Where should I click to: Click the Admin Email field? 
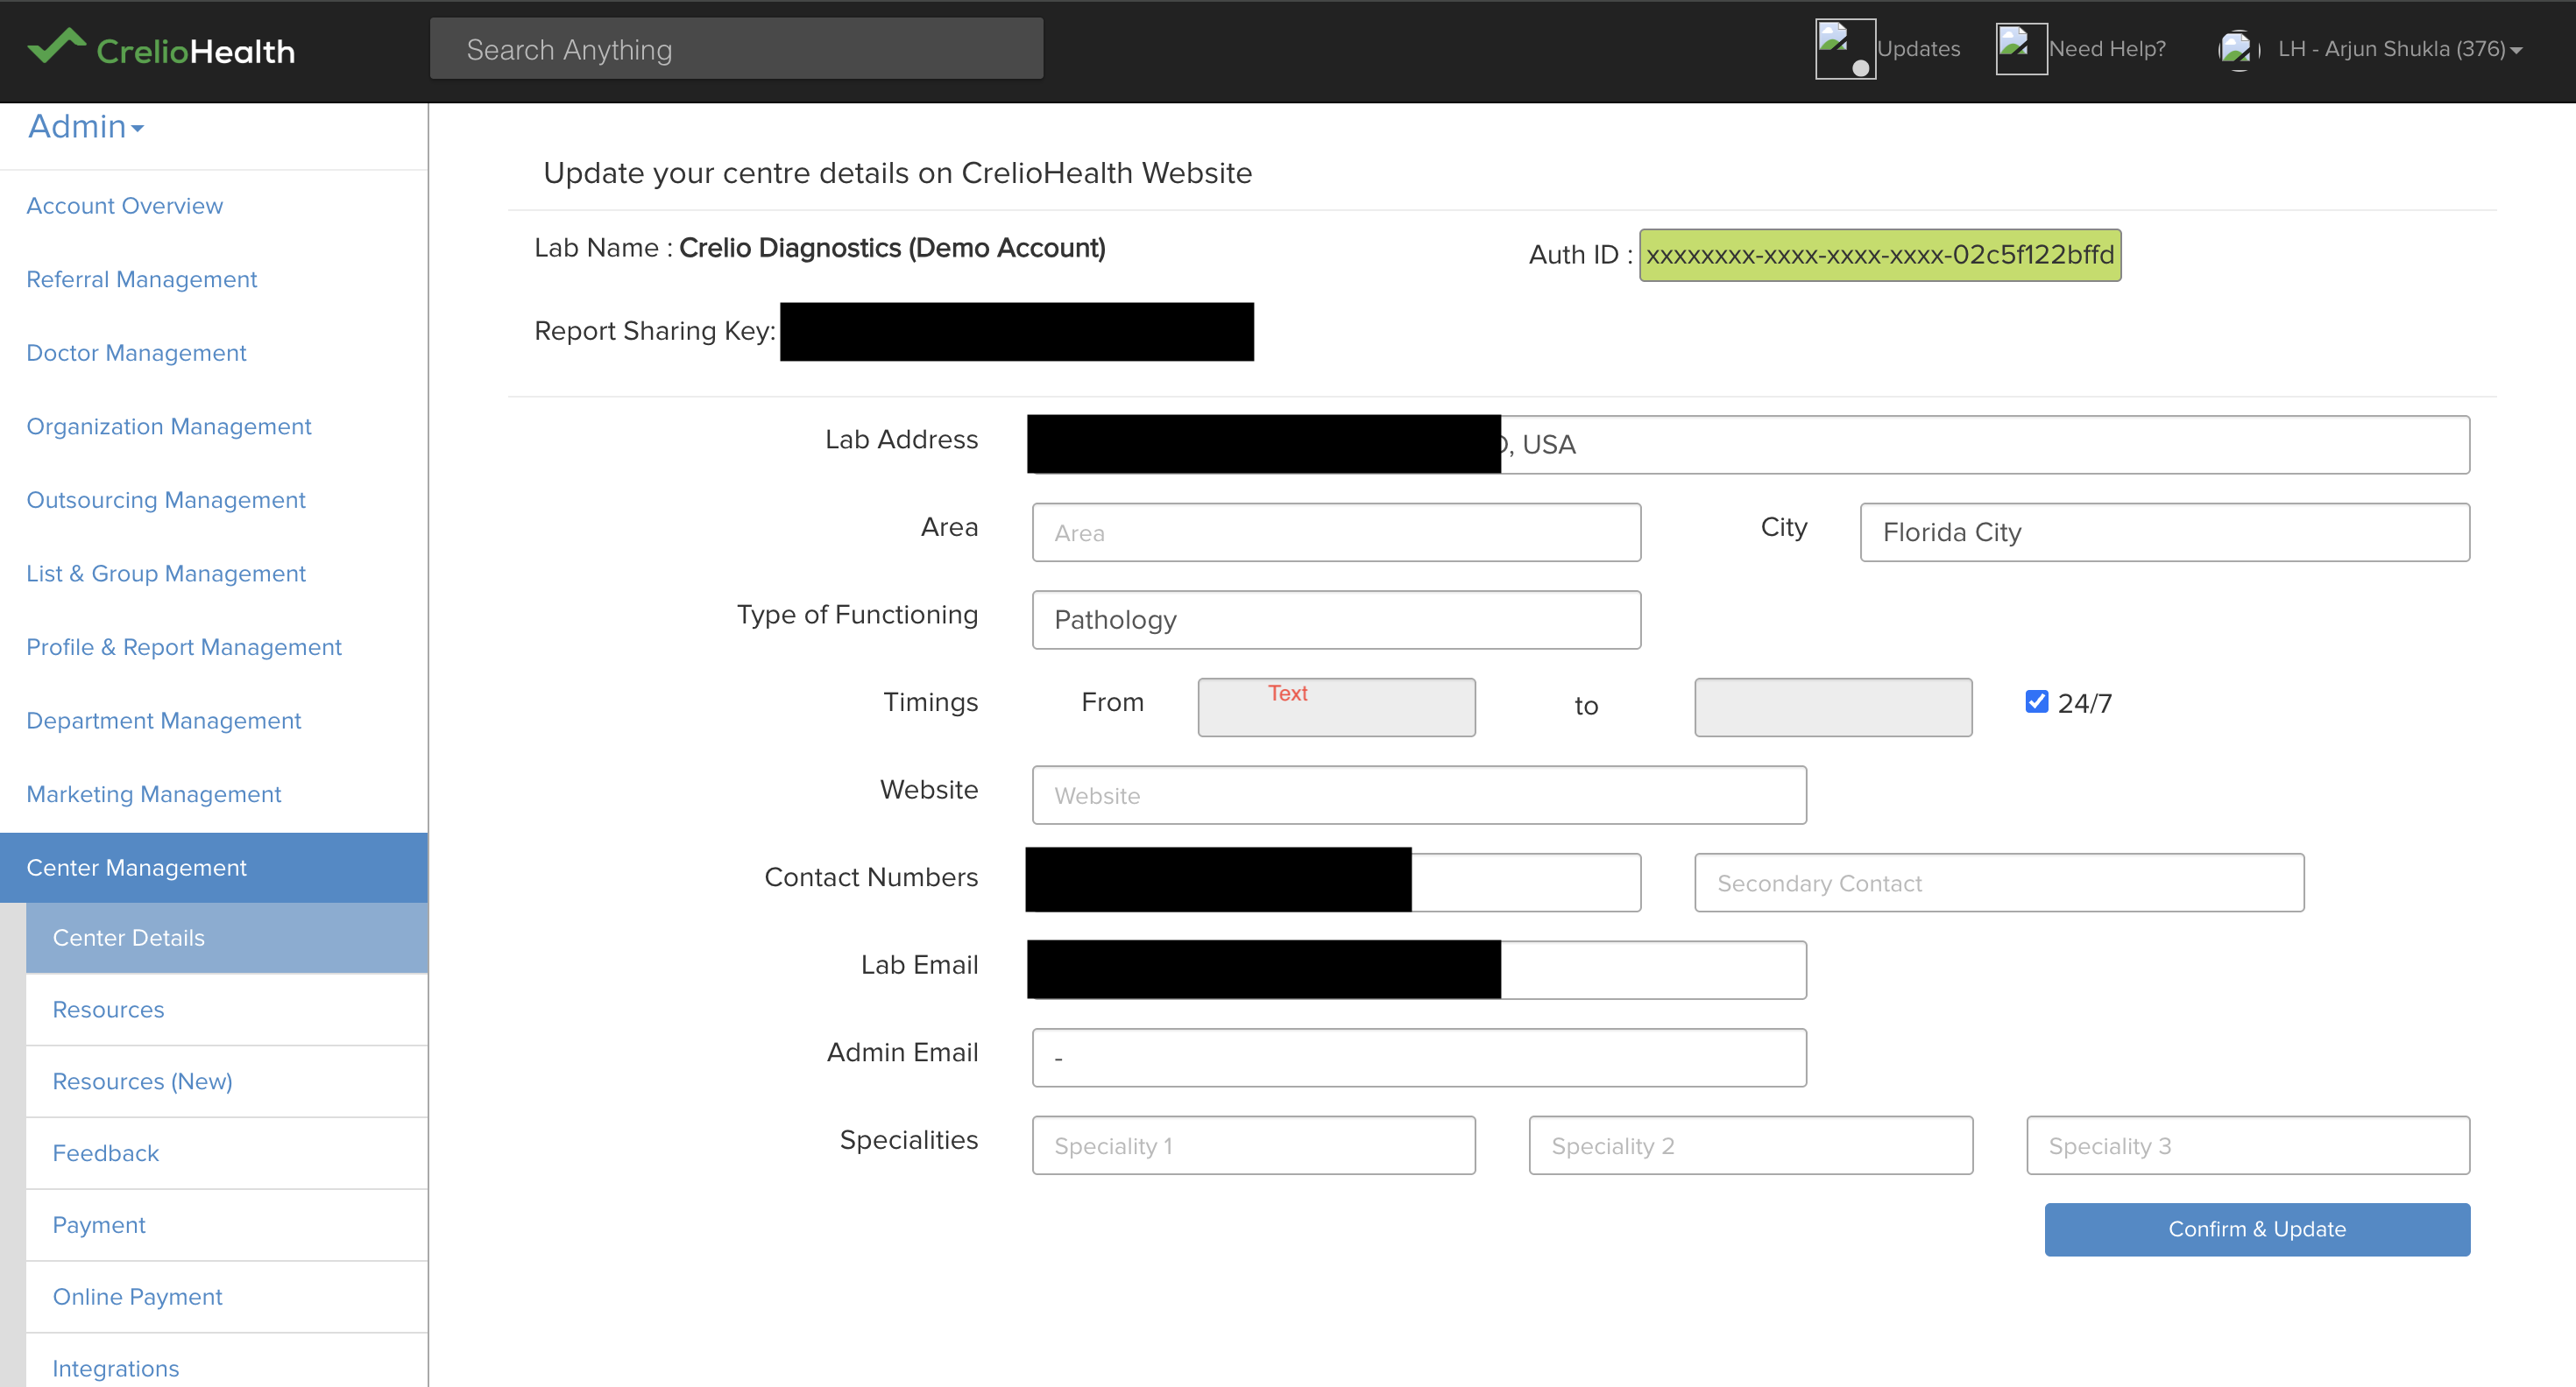(1419, 1057)
